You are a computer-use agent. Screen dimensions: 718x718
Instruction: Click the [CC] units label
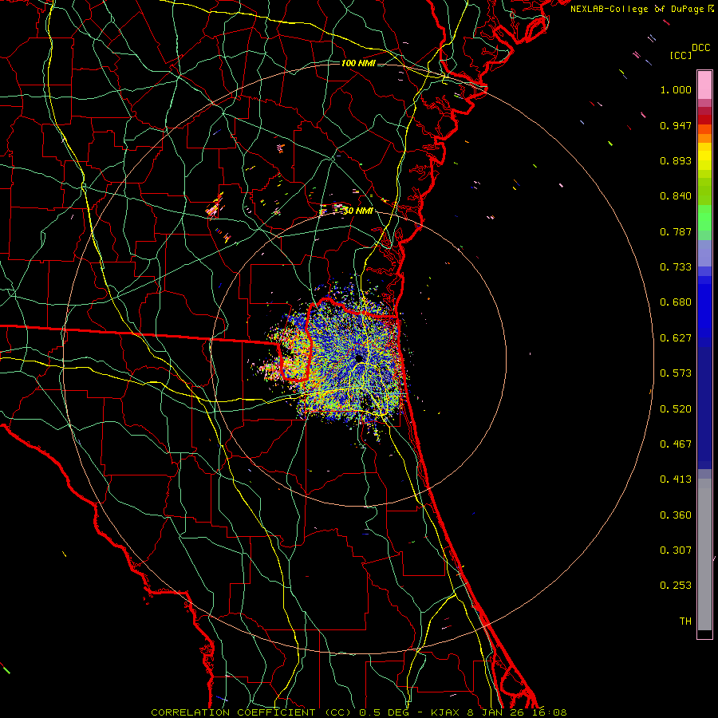(681, 55)
